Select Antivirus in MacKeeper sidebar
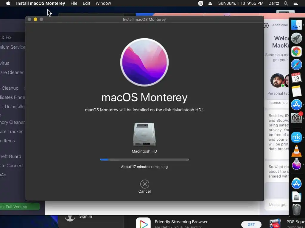This screenshot has width=305, height=228. click(5, 63)
